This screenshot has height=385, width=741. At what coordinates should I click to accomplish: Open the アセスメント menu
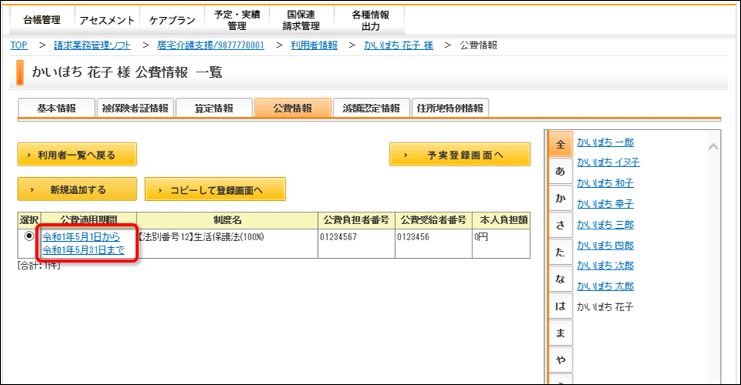[x=107, y=20]
